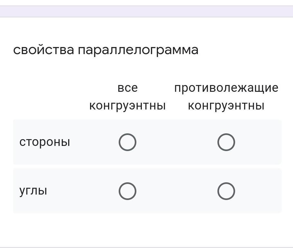Click the word 'все' in first column header
The image size is (293, 248).
click(x=128, y=88)
